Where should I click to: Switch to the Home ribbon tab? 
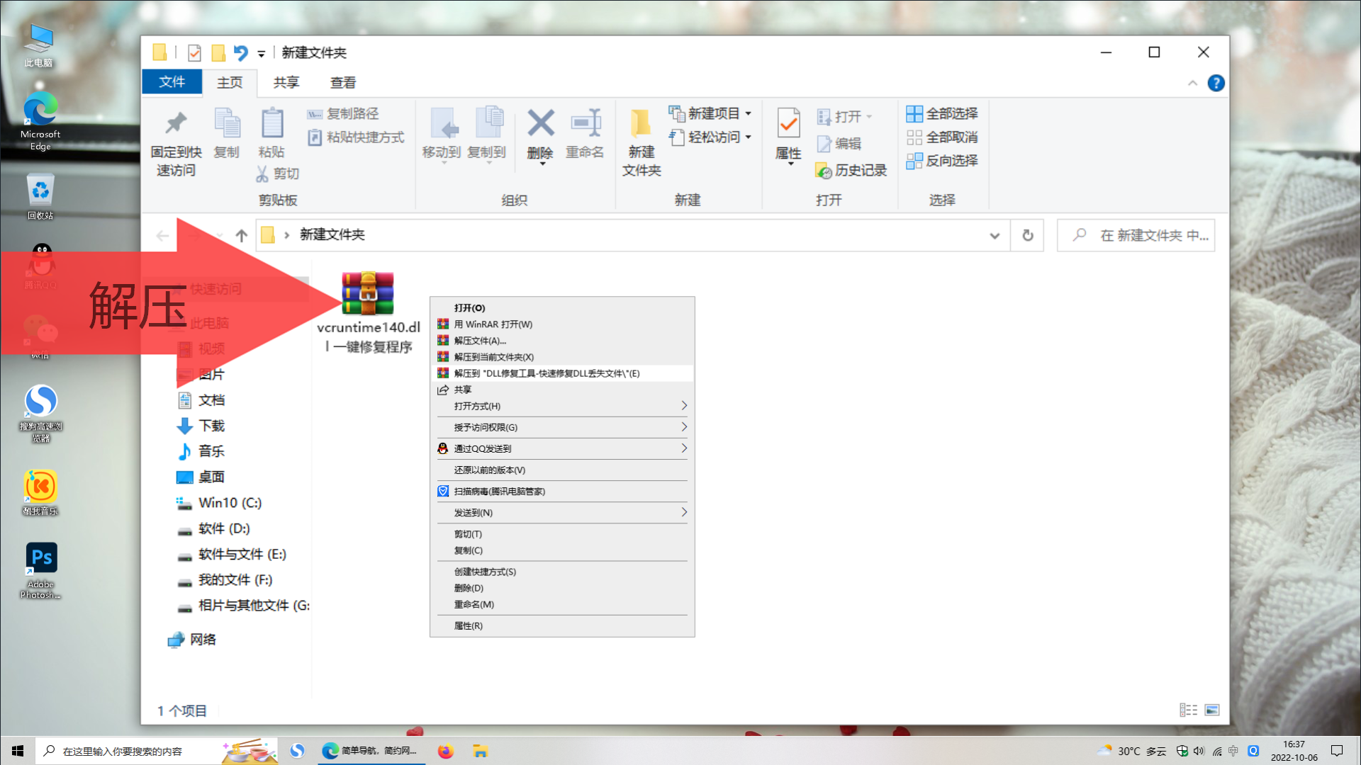coord(230,83)
